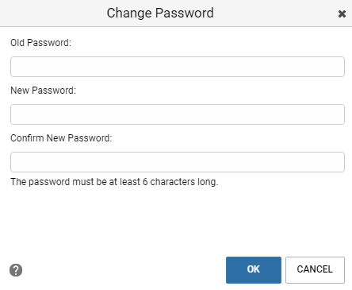
Task: Confirm the password change with OK
Action: (254, 270)
